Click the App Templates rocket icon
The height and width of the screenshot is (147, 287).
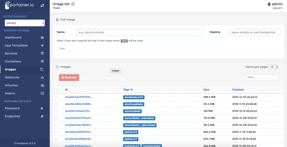tap(42, 45)
